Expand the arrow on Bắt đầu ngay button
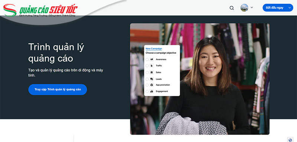 point(290,8)
